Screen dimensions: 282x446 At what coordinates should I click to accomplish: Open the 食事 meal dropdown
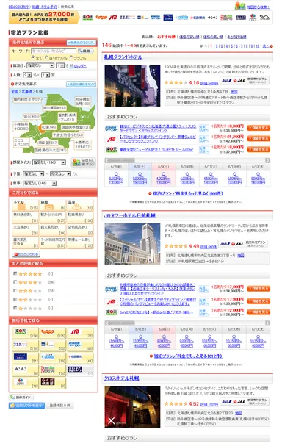(x=40, y=184)
